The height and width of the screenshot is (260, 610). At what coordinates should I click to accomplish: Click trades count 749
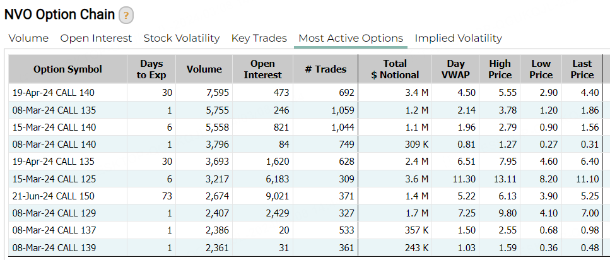(347, 145)
